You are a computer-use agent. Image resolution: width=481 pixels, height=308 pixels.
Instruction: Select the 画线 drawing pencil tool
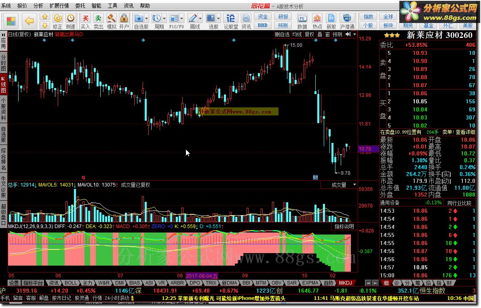coord(193,18)
